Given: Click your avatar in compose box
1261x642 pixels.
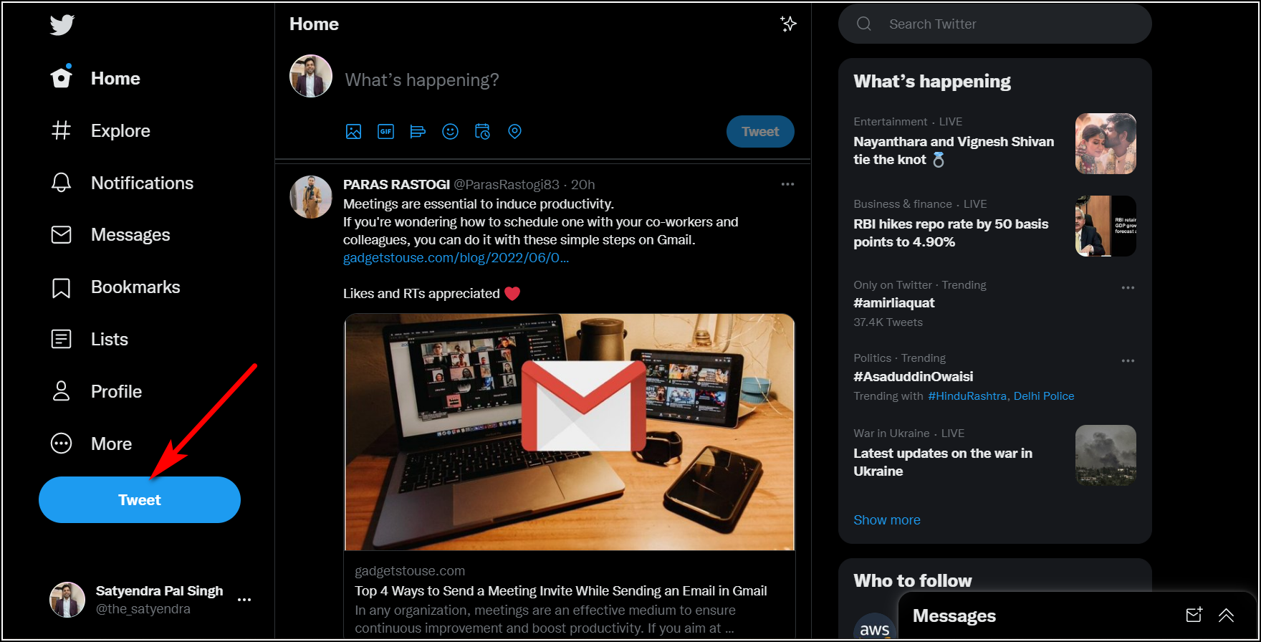Looking at the screenshot, I should point(311,76).
